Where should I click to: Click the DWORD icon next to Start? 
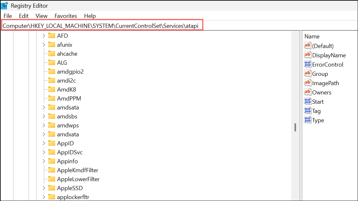[307, 101]
